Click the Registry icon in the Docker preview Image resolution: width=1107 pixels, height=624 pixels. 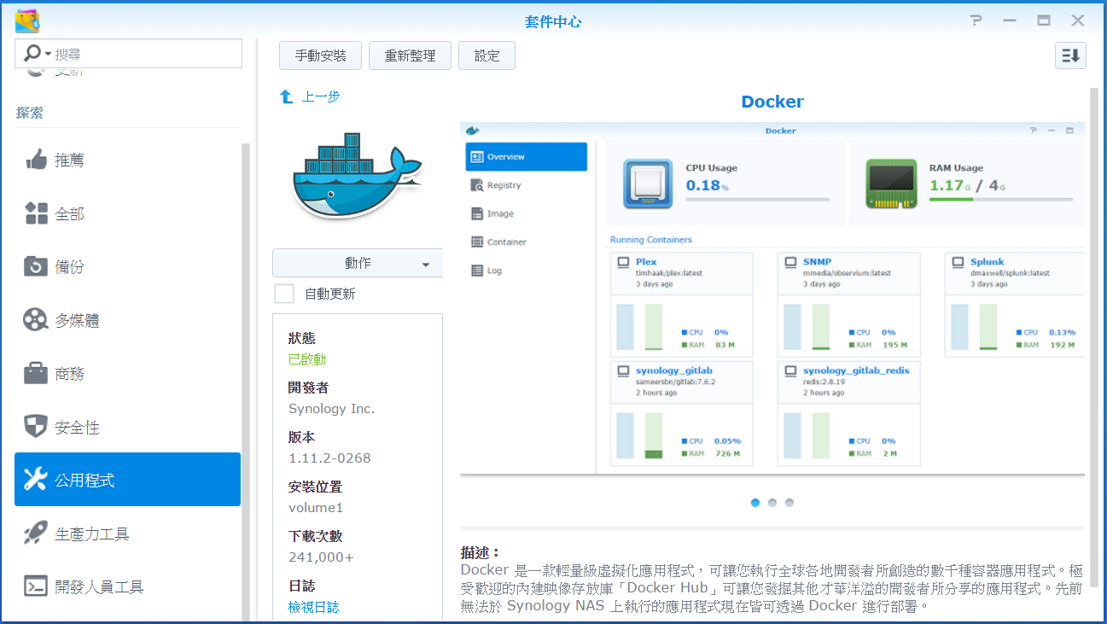point(477,185)
